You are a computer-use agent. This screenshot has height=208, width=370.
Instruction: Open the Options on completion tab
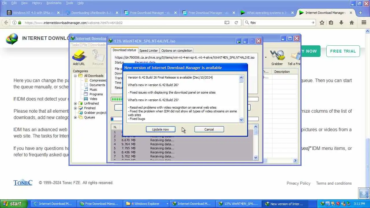click(177, 50)
